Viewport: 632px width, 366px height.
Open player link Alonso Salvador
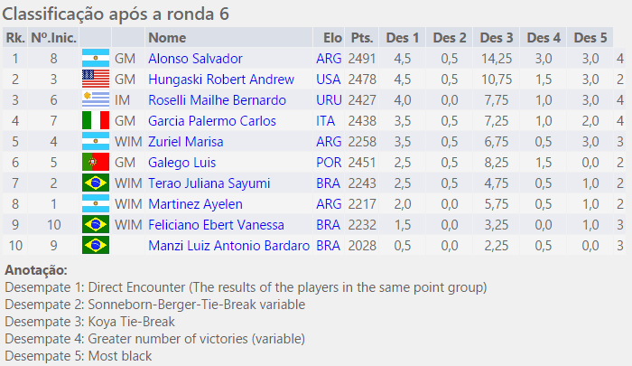click(x=195, y=58)
